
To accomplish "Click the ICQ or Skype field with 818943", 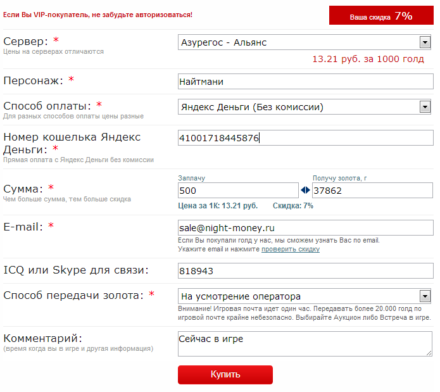I will pyautogui.click(x=305, y=271).
